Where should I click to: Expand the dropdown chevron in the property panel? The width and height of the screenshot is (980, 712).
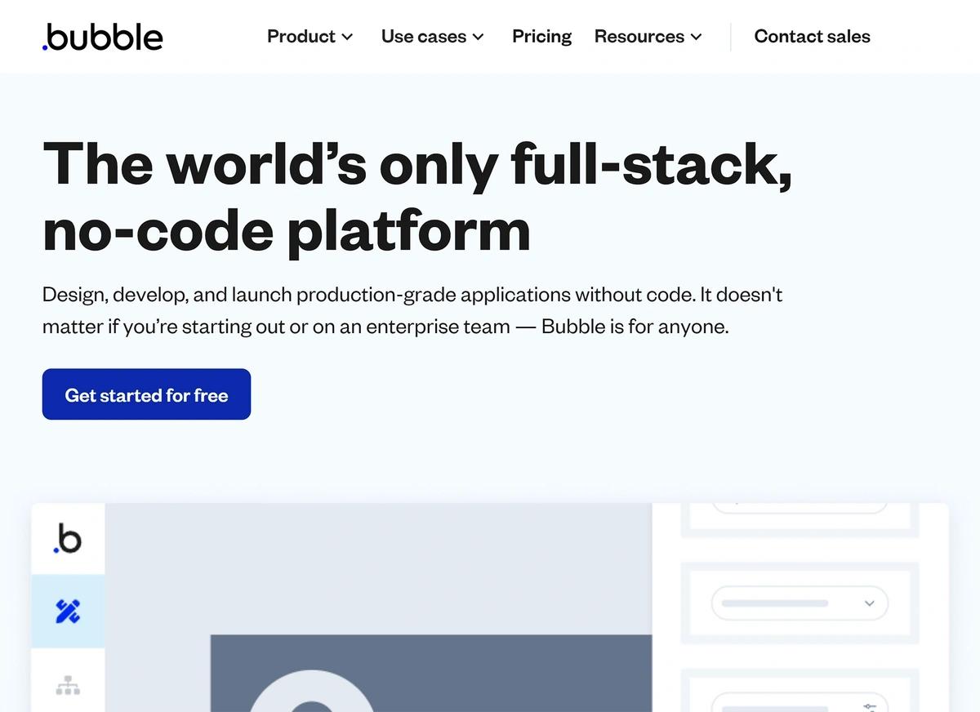[x=869, y=603]
